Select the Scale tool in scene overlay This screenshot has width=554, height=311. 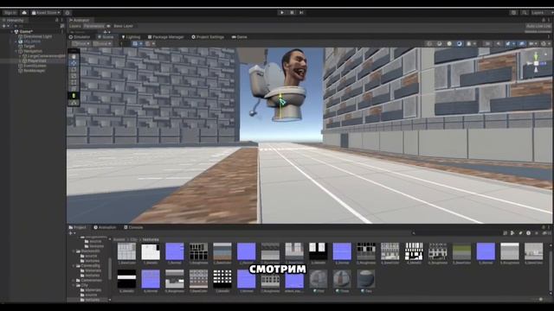coord(74,75)
